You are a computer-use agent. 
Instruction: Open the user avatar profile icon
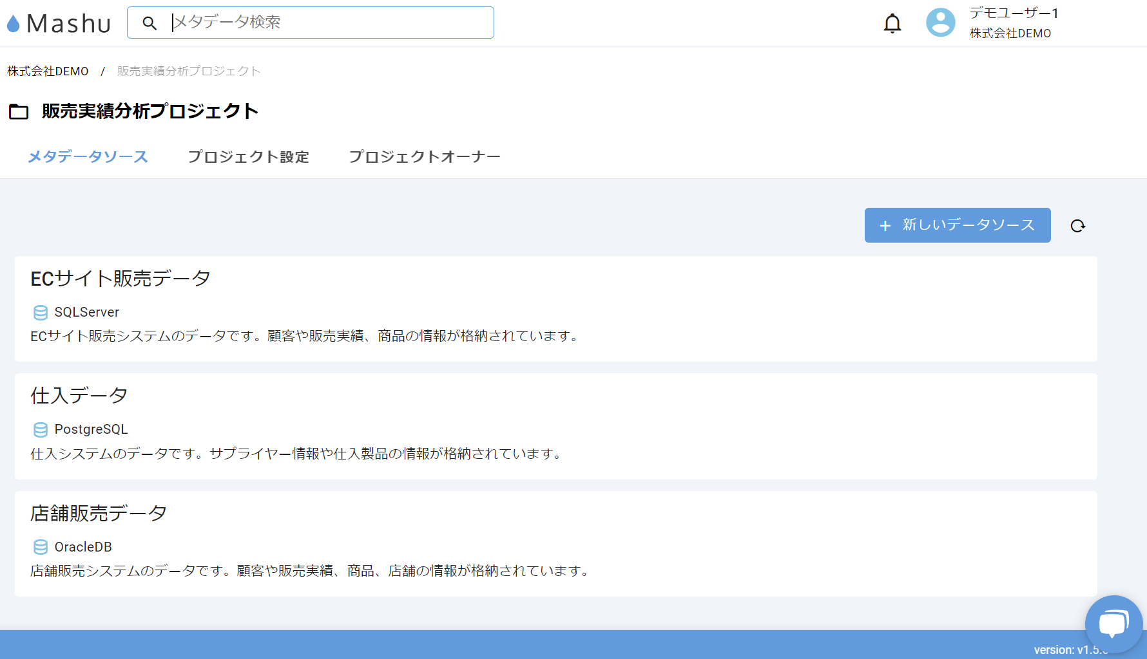(x=940, y=22)
